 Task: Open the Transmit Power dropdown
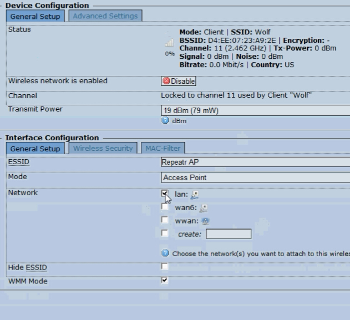[x=255, y=110]
